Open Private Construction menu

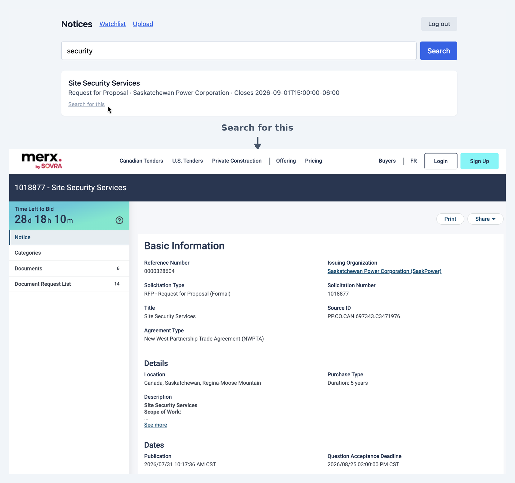point(237,161)
